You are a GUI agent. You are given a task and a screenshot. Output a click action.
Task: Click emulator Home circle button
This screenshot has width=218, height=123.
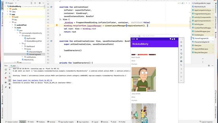(x=181, y=73)
